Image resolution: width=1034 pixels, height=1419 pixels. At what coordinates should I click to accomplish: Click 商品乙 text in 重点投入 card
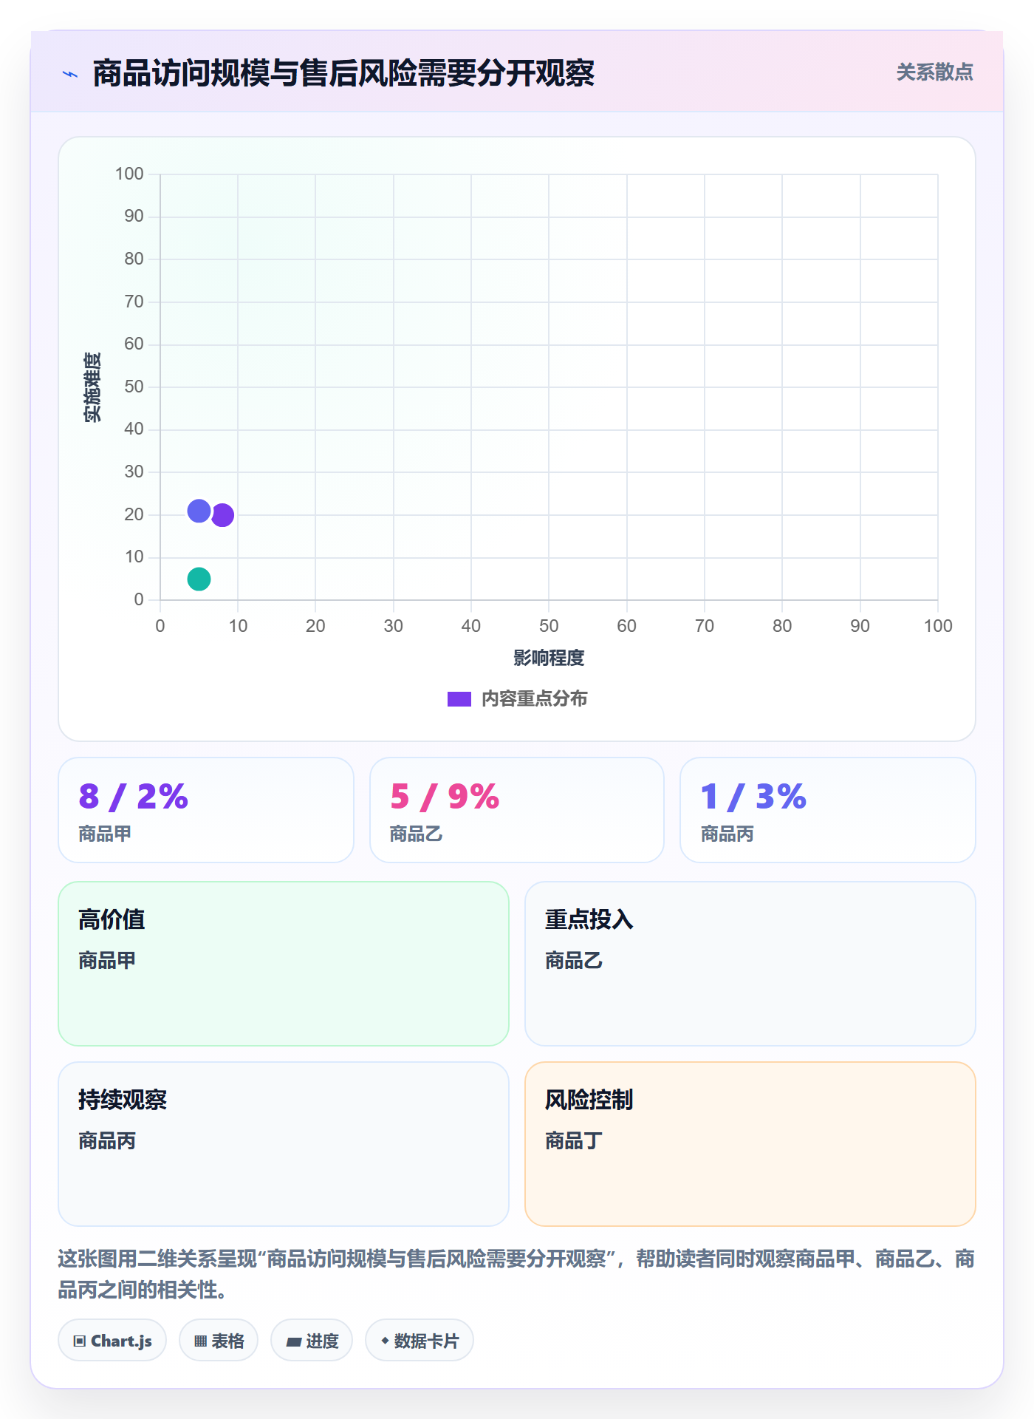(x=574, y=961)
